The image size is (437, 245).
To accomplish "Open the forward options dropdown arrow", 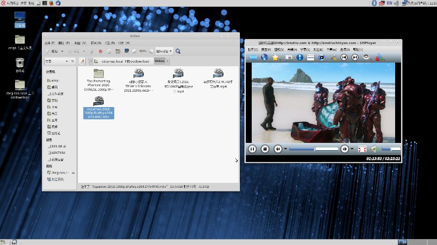I will pos(352,149).
